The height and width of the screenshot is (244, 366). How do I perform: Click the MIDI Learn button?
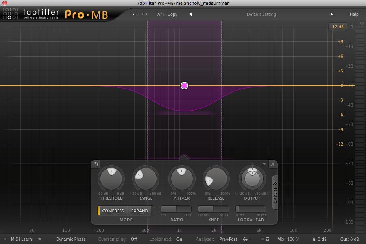point(21,239)
